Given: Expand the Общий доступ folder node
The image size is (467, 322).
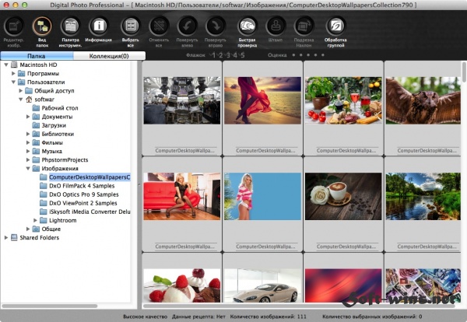Looking at the screenshot, I should point(20,90).
